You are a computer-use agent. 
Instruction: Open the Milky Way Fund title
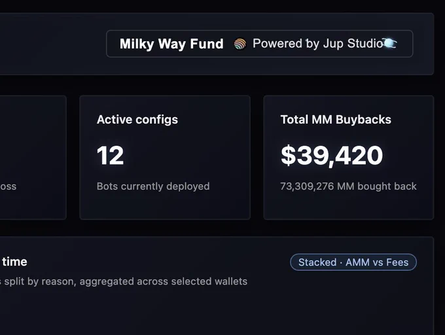[x=171, y=44]
